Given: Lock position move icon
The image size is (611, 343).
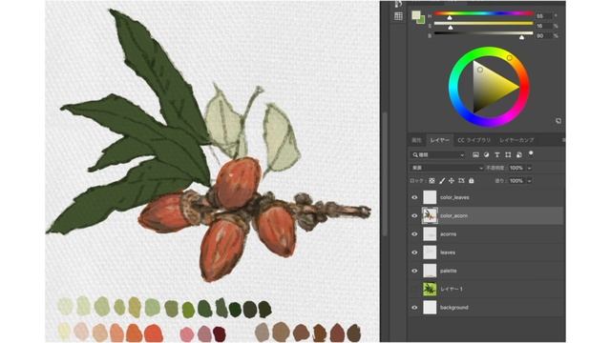Looking at the screenshot, I should 452,181.
